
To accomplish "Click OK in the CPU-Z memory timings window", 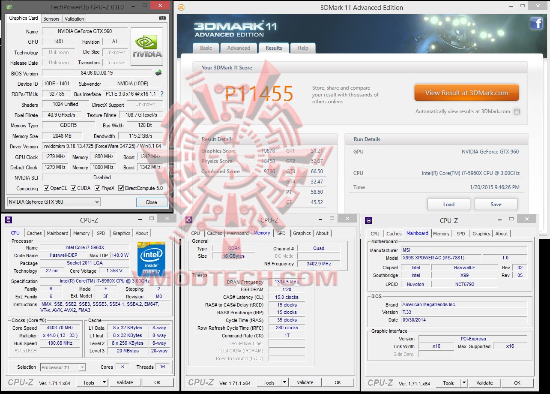I will (x=338, y=382).
